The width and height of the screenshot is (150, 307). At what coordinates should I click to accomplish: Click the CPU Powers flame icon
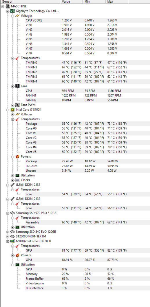tap(18, 157)
